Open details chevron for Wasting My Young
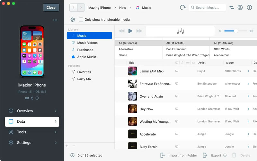This screenshot has width=257, height=161. click(x=248, y=122)
